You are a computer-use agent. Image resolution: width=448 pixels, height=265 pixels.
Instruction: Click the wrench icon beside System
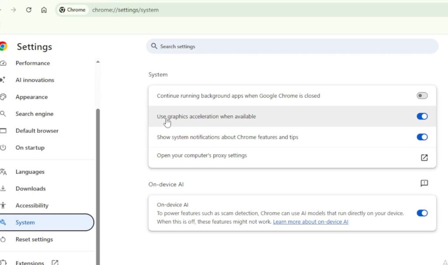3,222
